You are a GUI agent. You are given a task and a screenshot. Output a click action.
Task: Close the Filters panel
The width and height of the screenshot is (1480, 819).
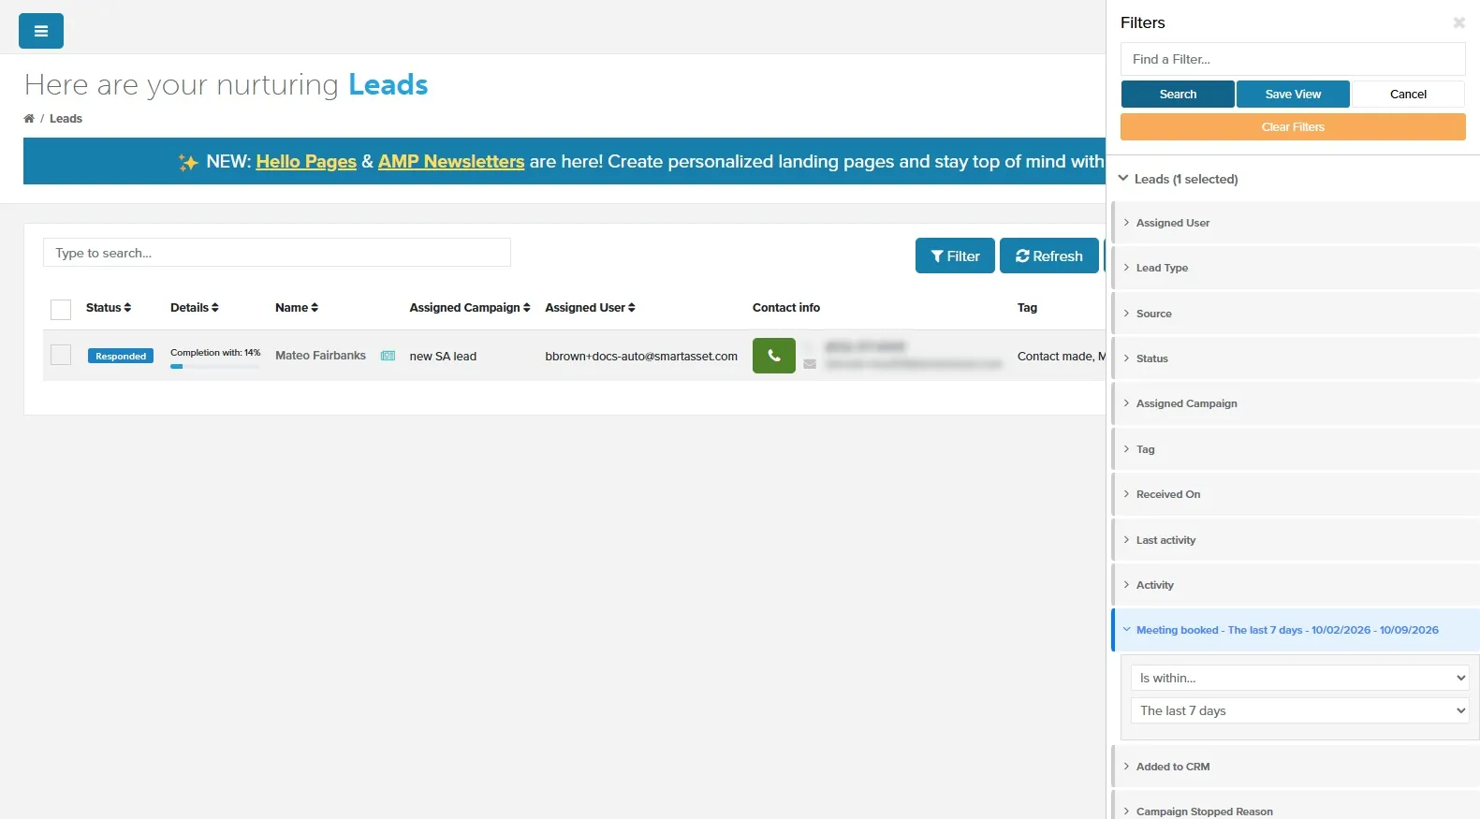pyautogui.click(x=1458, y=22)
